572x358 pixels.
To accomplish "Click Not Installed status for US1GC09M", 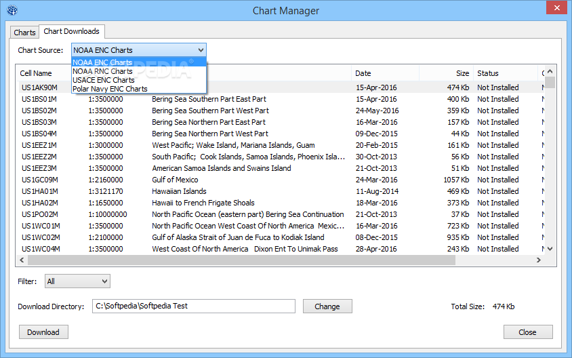I will (498, 180).
